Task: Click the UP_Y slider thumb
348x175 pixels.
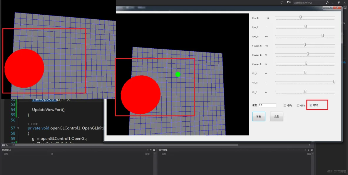Action: coord(334,81)
